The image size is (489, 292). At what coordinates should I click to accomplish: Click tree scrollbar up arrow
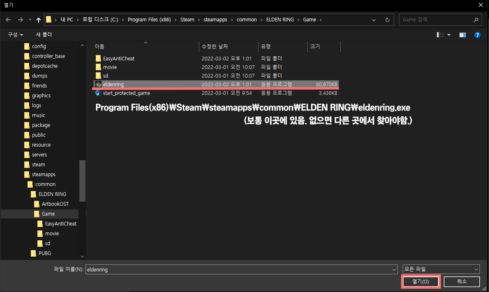click(x=82, y=46)
